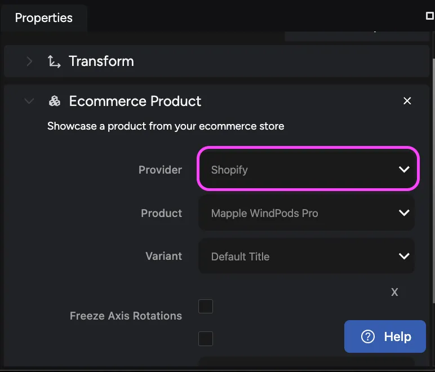
Task: Click the Transform axes icon
Action: pyautogui.click(x=54, y=61)
